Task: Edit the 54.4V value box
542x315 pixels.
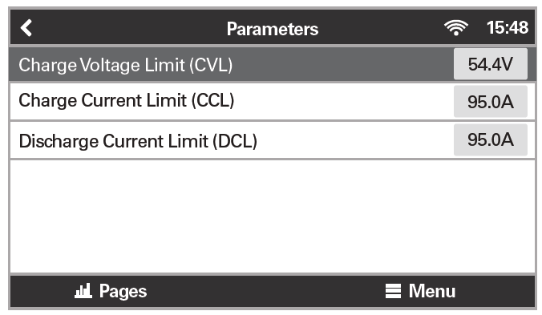Action: [491, 64]
